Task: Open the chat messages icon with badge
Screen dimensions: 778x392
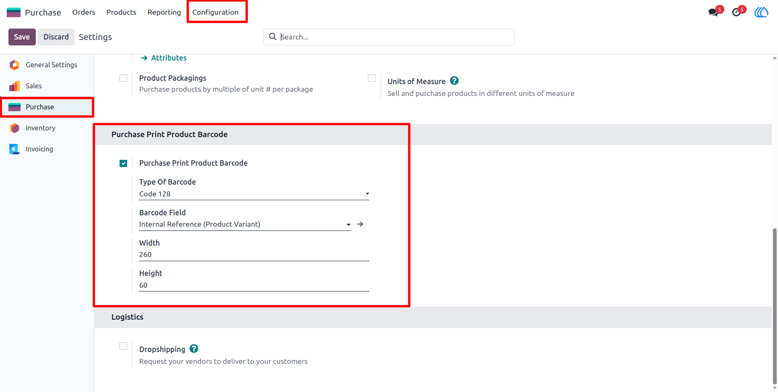Action: tap(714, 12)
